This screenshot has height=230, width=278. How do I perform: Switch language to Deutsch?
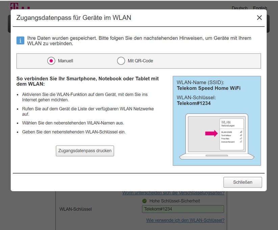point(239,8)
